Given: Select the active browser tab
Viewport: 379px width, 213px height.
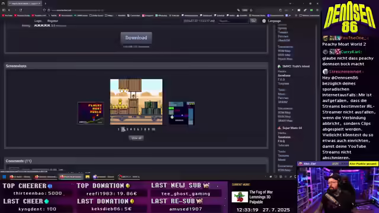Looking at the screenshot, I should (x=25, y=4).
